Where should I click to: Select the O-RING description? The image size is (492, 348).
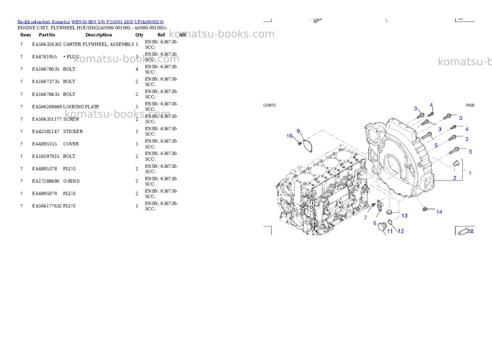click(72, 181)
